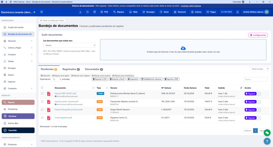Expand Compras sidebar menu
Image resolution: width=273 pixels, height=147 pixels.
[x=18, y=54]
